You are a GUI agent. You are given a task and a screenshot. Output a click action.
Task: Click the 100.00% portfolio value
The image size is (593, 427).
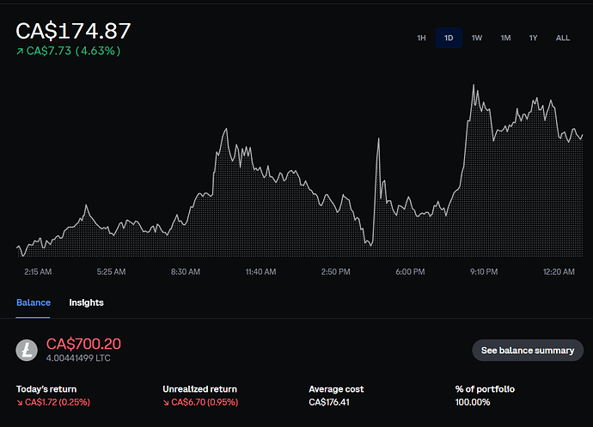pos(473,402)
